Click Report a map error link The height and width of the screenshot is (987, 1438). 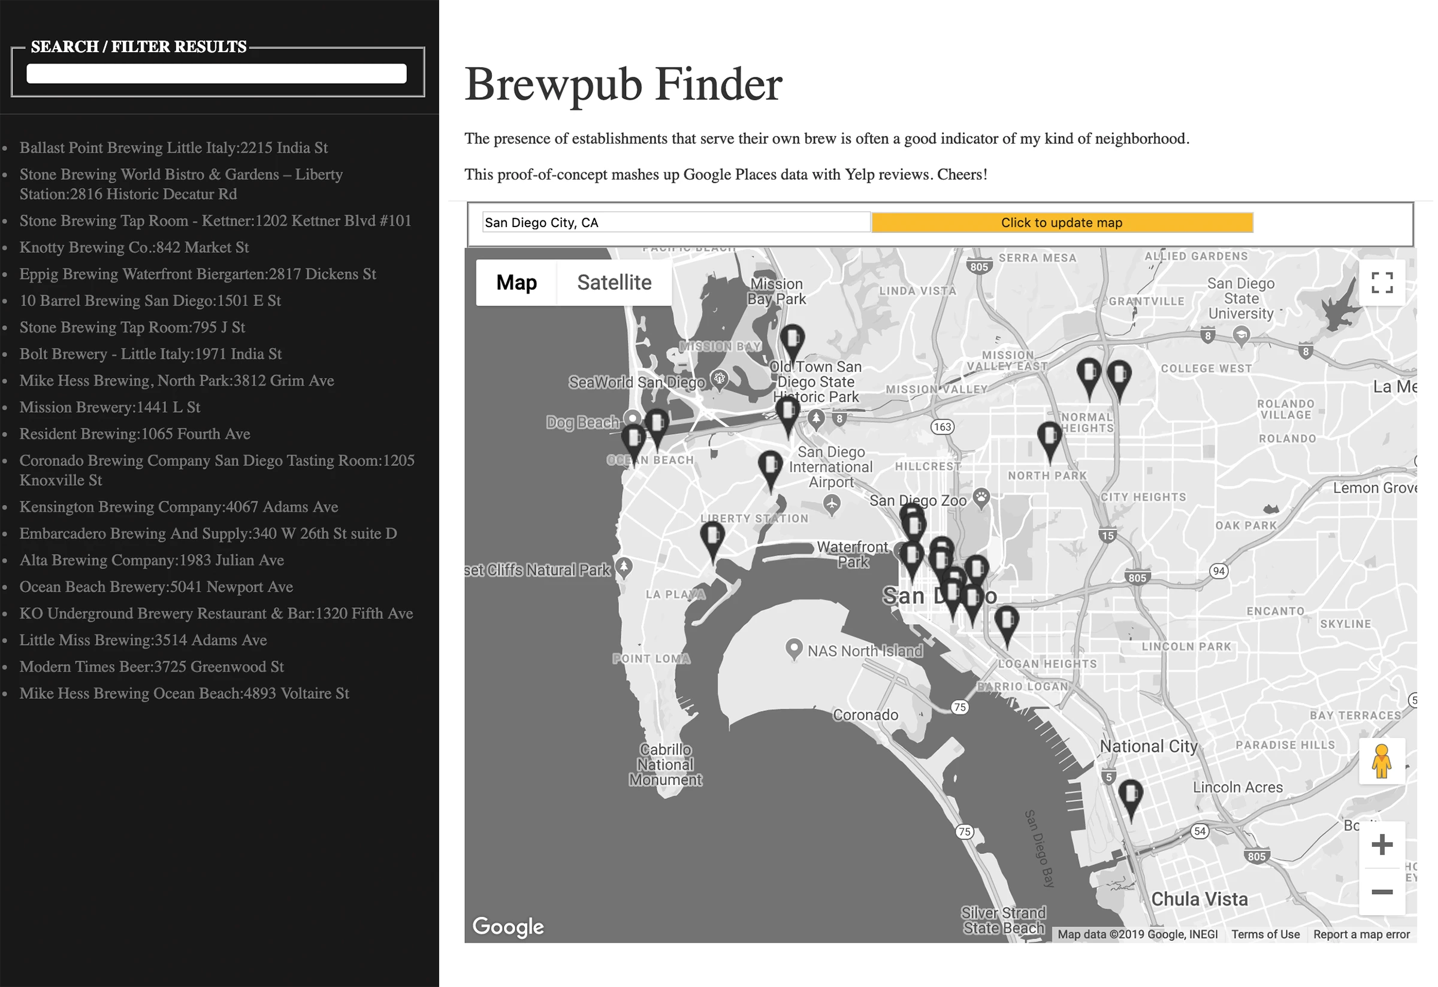(1360, 934)
